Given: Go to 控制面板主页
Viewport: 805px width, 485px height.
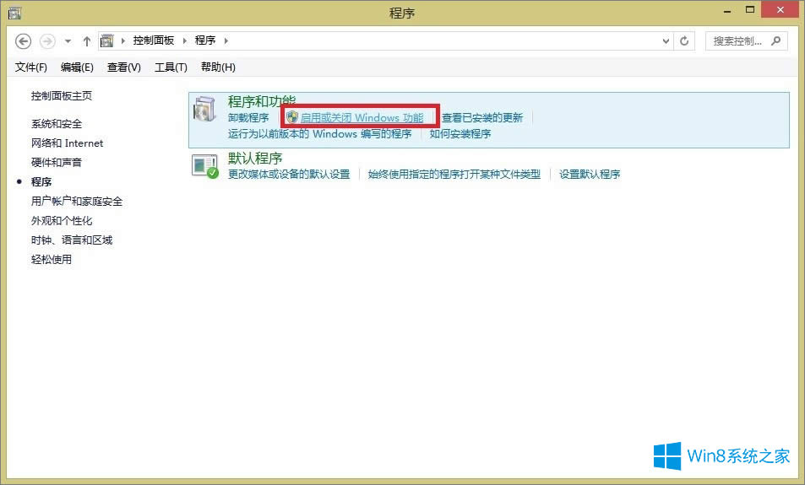Looking at the screenshot, I should coord(62,96).
